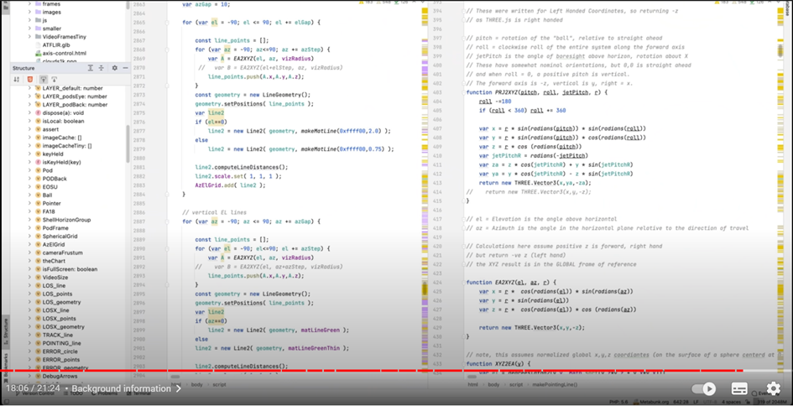
Task: Click the html breadcrumb in right editor
Action: 473,385
